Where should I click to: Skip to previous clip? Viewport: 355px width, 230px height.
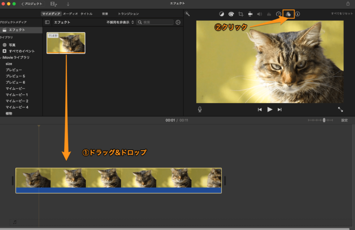point(260,109)
